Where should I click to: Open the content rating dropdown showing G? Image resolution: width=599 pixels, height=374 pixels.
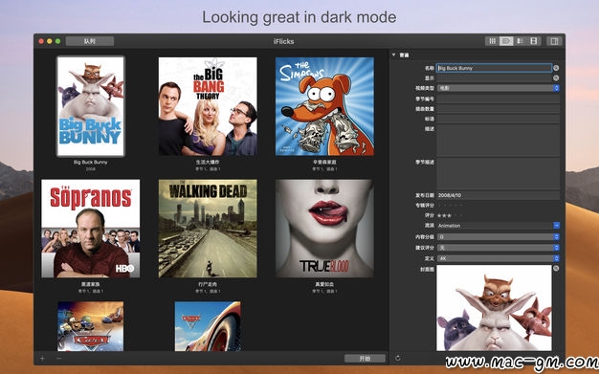499,237
